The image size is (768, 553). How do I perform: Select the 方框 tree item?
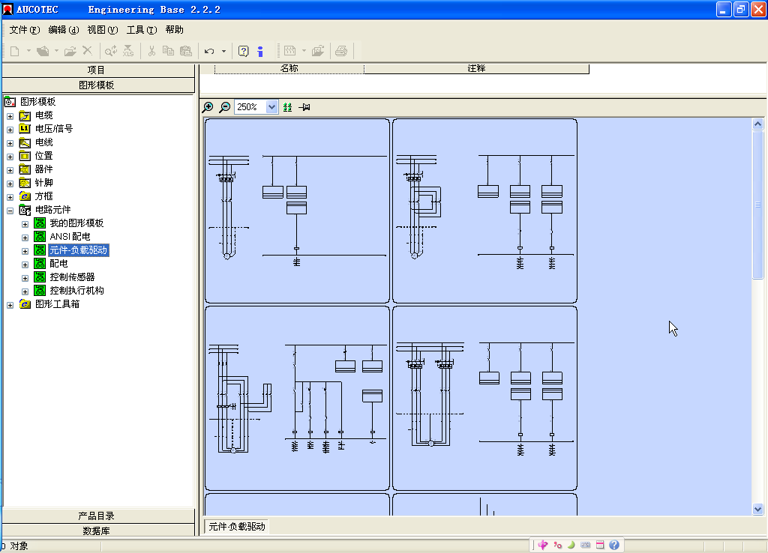pyautogui.click(x=43, y=196)
